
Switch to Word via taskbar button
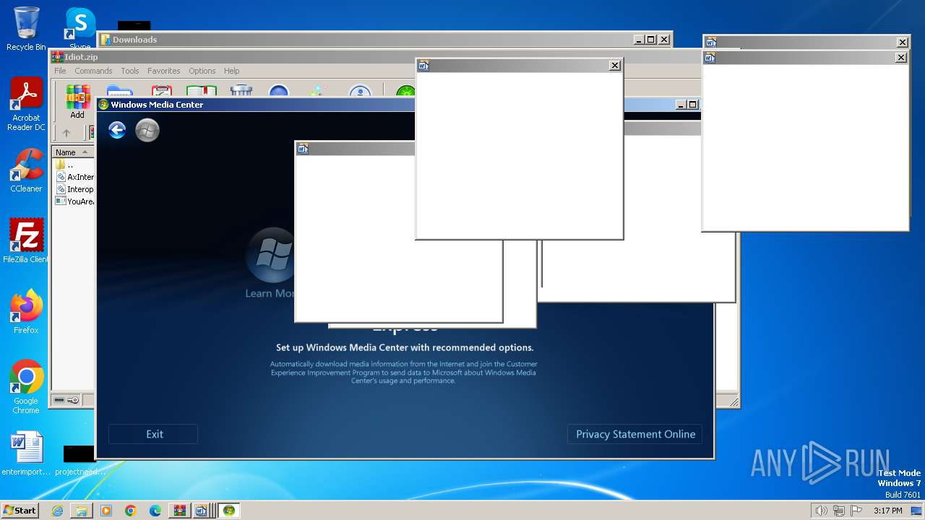click(x=202, y=511)
